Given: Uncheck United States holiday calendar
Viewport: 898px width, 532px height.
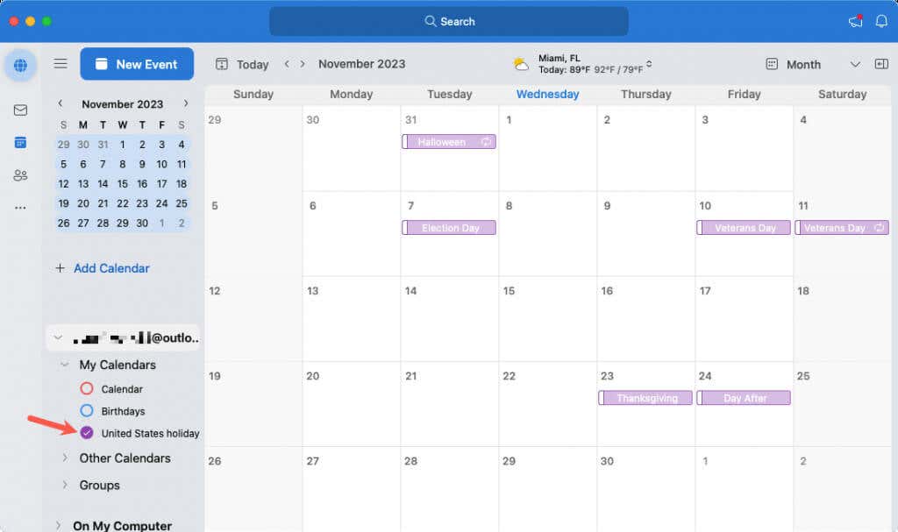Looking at the screenshot, I should 87,433.
